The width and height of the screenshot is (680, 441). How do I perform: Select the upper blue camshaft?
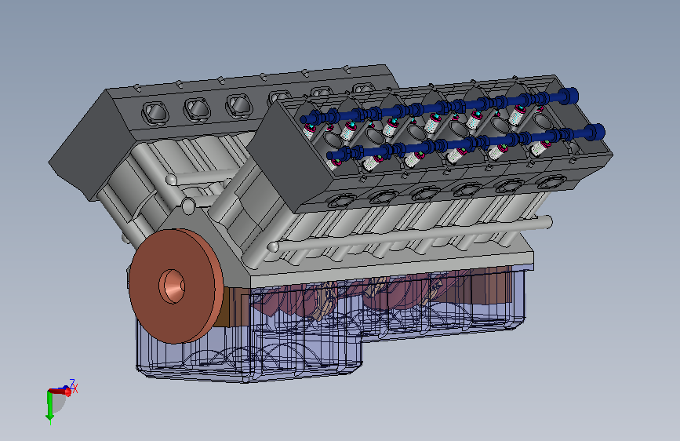coord(438,107)
